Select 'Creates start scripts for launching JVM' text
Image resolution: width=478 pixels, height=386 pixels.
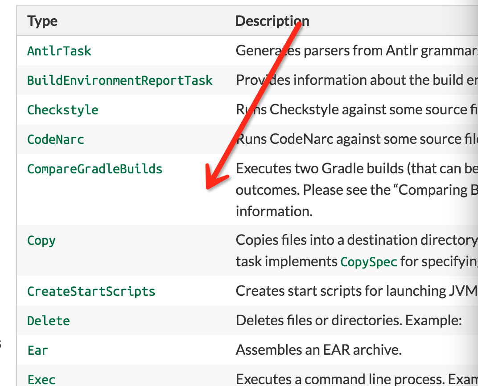click(357, 291)
